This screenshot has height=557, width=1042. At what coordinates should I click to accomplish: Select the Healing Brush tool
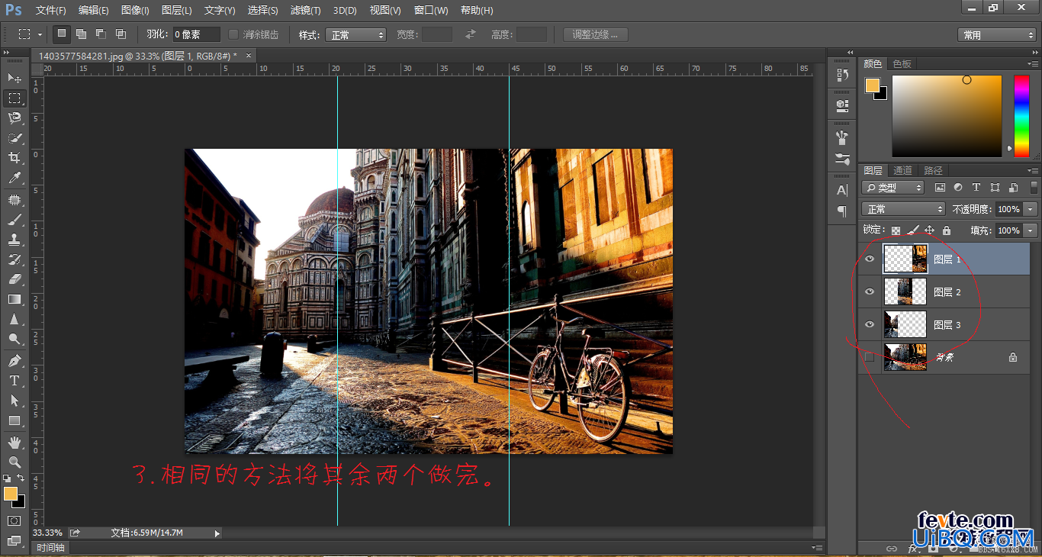pyautogui.click(x=14, y=200)
